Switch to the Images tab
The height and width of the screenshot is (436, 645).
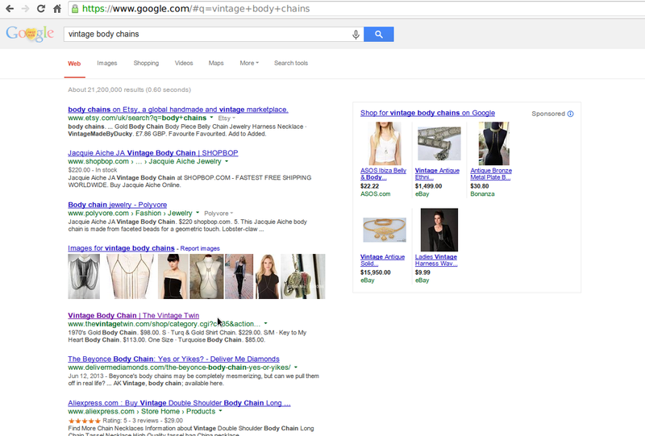point(107,63)
